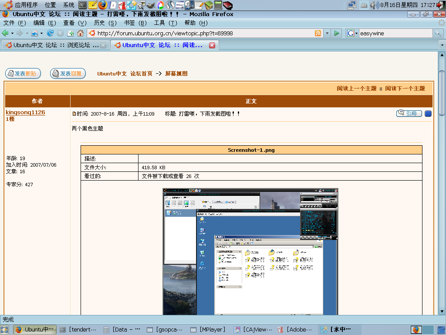
Task: Click the 阅读下一个主题 link
Action: pyautogui.click(x=405, y=89)
